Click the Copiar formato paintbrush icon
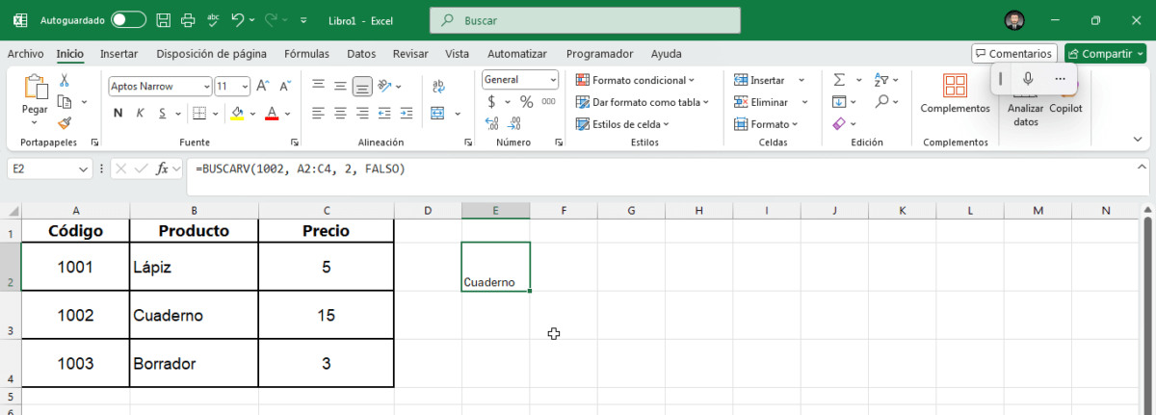The width and height of the screenshot is (1156, 415). (65, 123)
